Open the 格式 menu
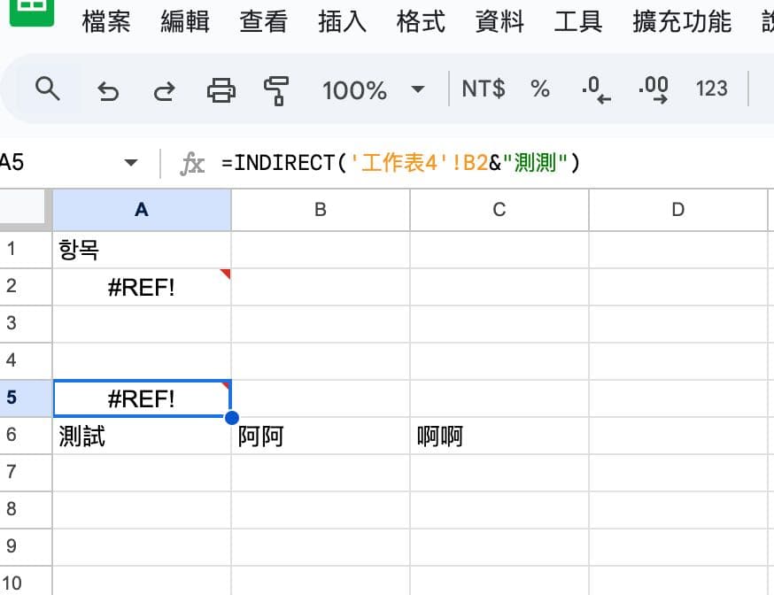Image resolution: width=774 pixels, height=595 pixels. pyautogui.click(x=421, y=22)
